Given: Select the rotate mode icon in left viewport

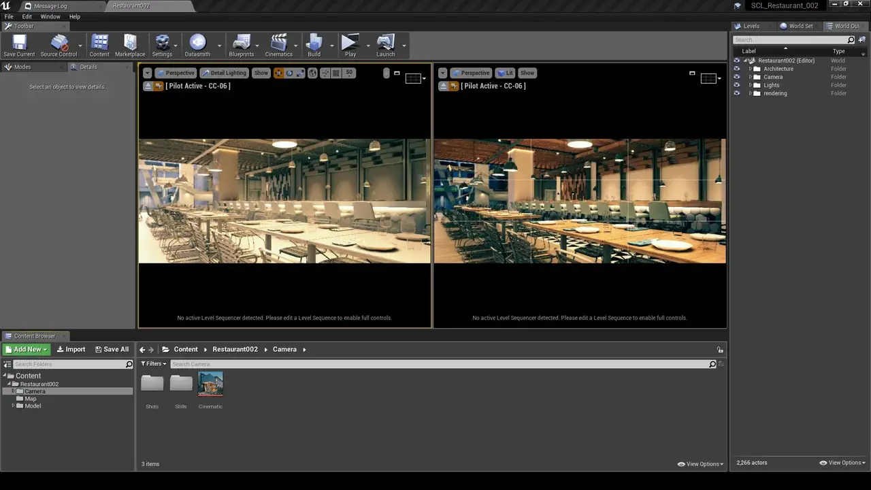Looking at the screenshot, I should pyautogui.click(x=289, y=73).
